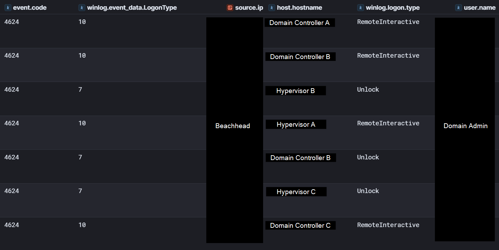Open the source.ip column header text
This screenshot has width=499, height=250.
249,8
